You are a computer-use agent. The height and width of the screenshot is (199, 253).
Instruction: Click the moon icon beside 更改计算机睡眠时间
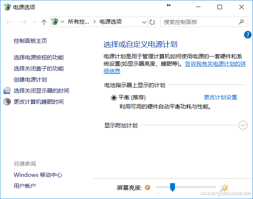pos(7,102)
